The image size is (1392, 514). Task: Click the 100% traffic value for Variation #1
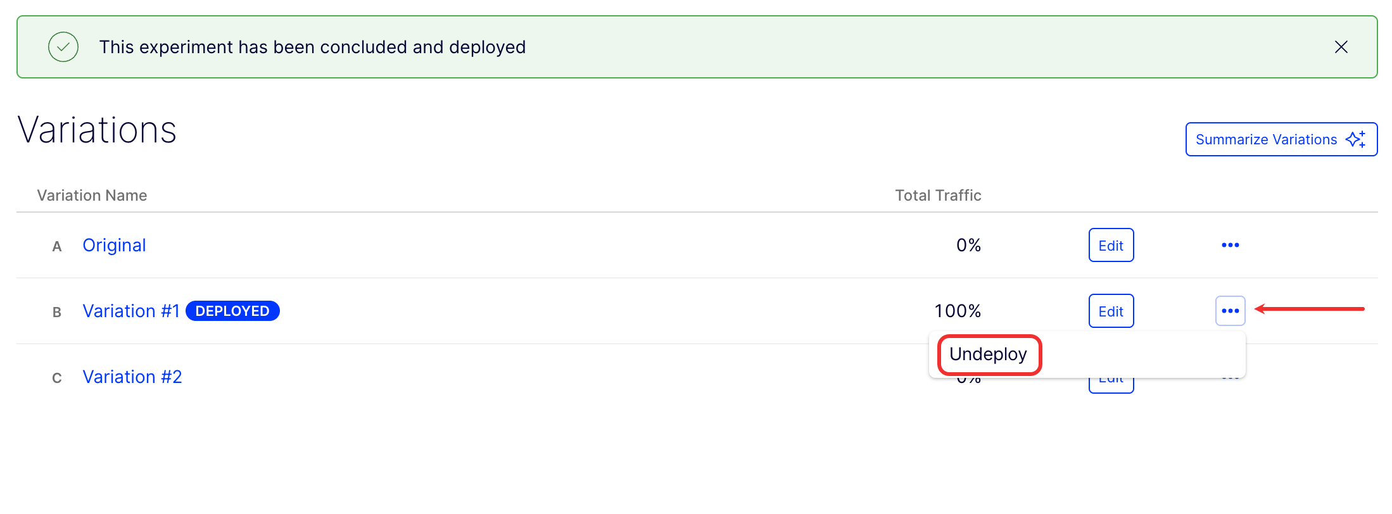(958, 310)
